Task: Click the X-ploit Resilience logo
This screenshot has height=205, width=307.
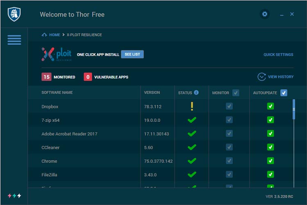Action: tap(57, 54)
